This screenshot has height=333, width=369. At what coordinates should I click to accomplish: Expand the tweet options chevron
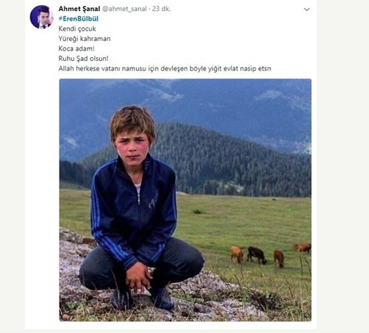coord(307,10)
